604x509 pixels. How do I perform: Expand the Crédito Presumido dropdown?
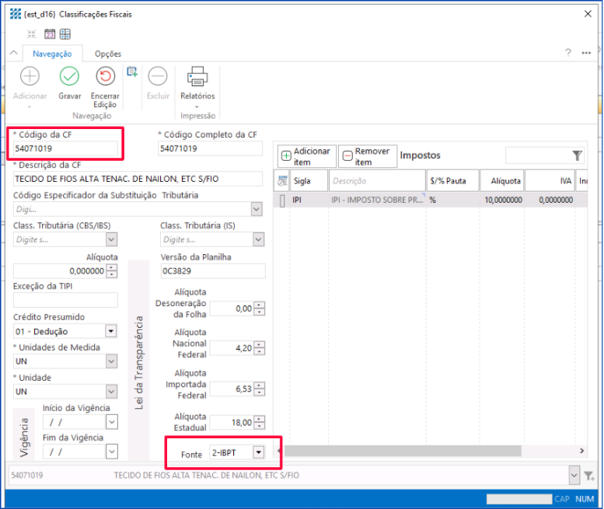coord(110,332)
